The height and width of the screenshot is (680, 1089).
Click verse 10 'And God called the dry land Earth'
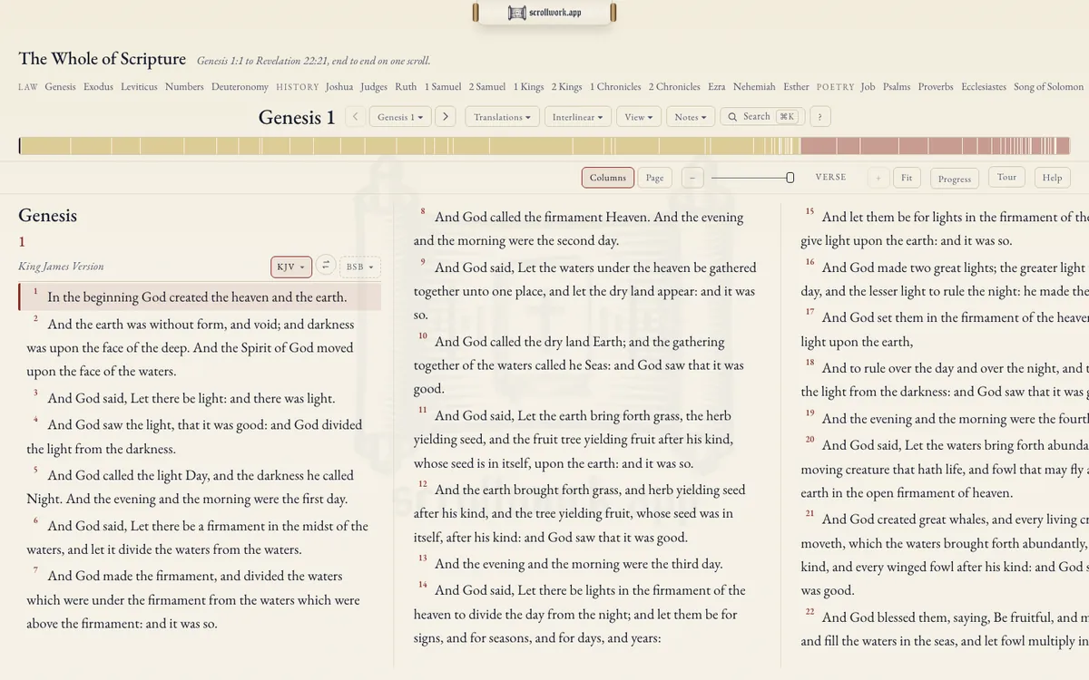pos(584,365)
